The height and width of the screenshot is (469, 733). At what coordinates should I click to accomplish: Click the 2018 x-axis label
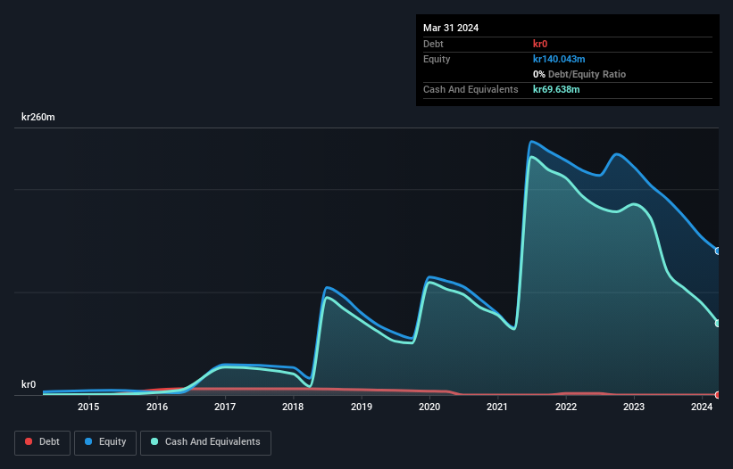[x=293, y=407]
